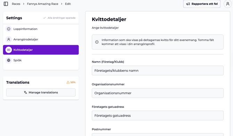
Task: Click the saved checkmark icon
Action: [x=44, y=18]
